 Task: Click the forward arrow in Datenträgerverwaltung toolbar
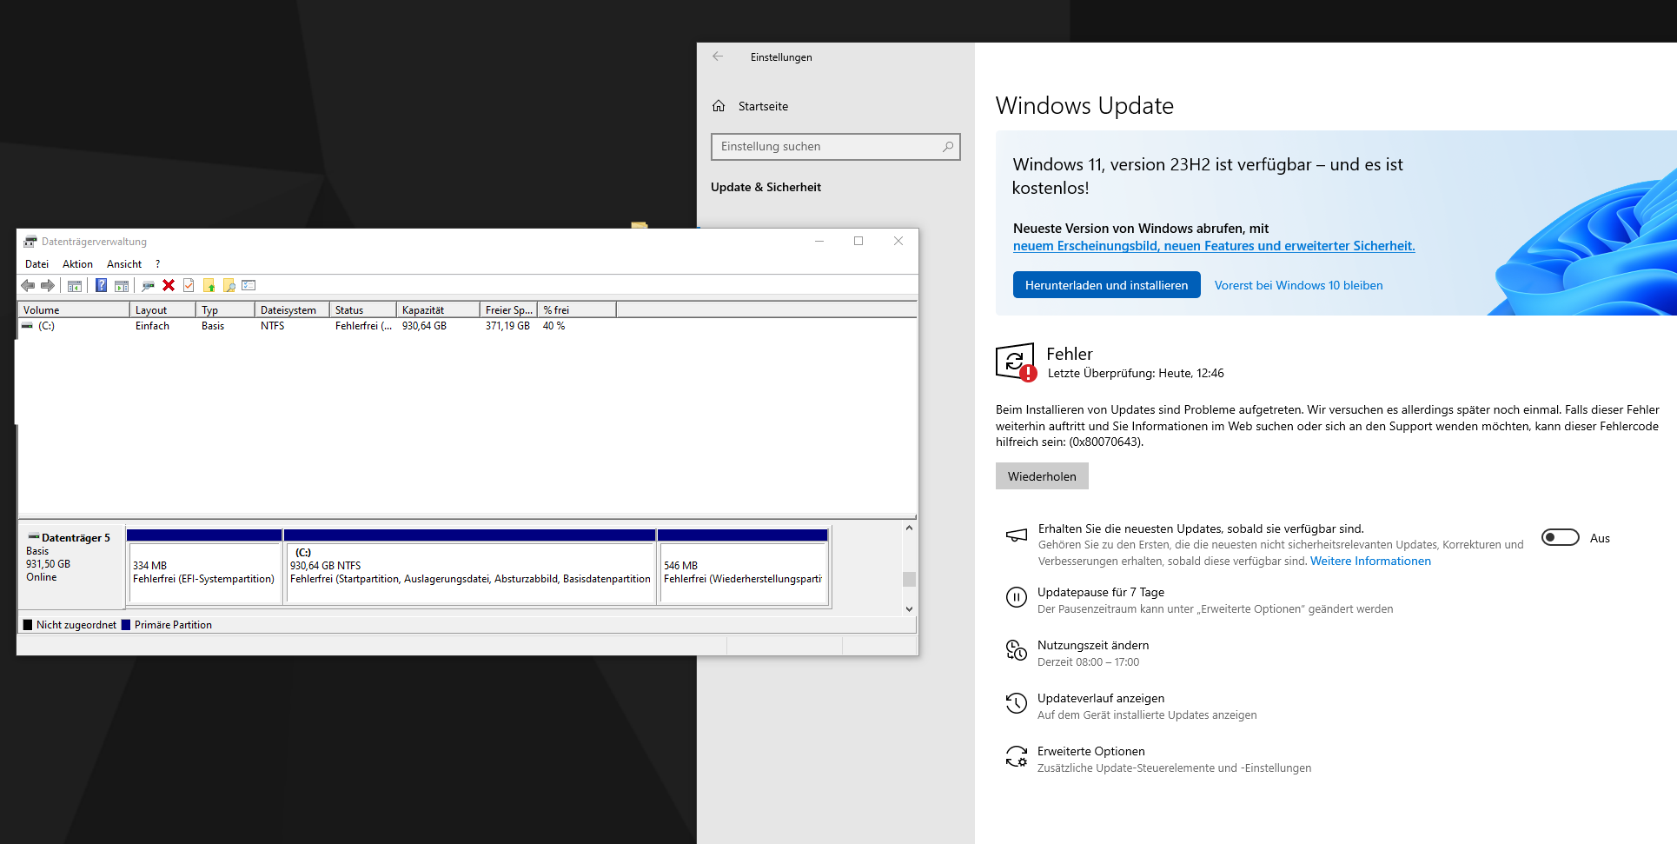tap(48, 286)
